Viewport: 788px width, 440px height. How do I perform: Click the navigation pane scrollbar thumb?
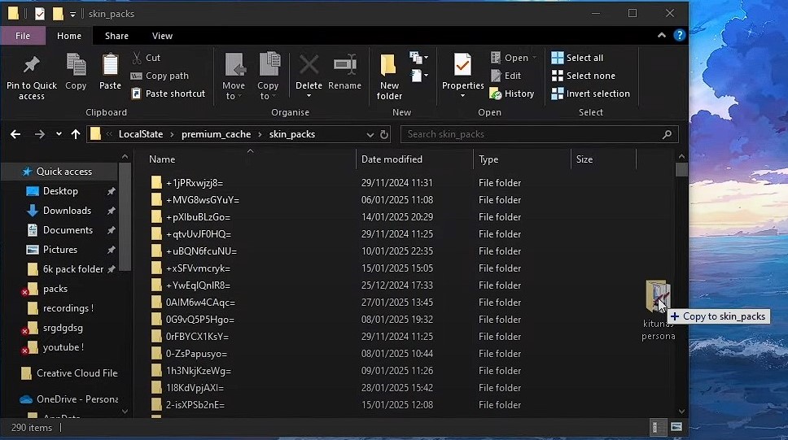(x=125, y=216)
